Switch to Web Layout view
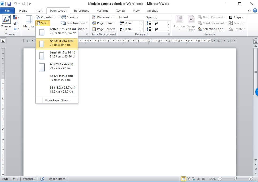 tap(193, 179)
